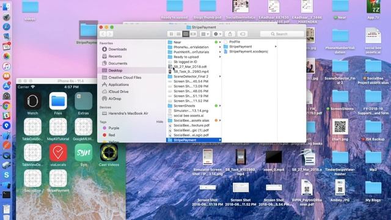
Task: Click the Finder edit tags button
Action: click(243, 34)
